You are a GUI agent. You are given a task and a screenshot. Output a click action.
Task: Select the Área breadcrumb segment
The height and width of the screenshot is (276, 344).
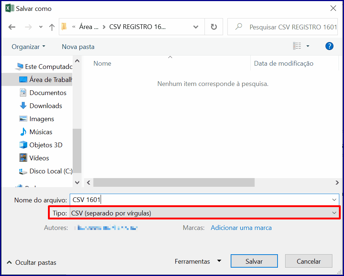click(89, 27)
